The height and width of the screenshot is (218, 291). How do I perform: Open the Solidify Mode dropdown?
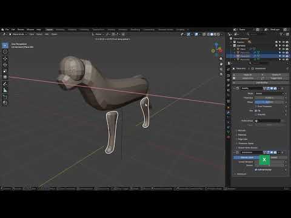tap(270, 93)
